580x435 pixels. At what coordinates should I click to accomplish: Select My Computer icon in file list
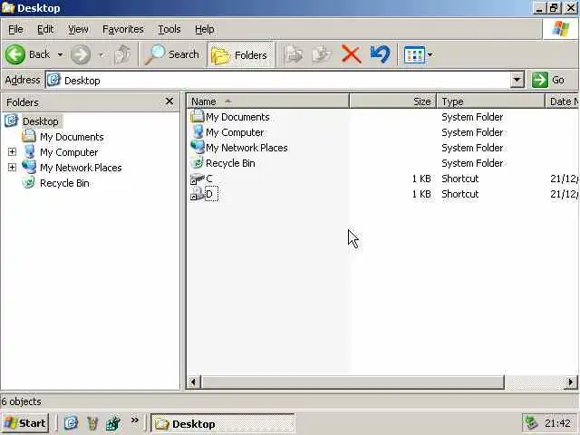198,132
